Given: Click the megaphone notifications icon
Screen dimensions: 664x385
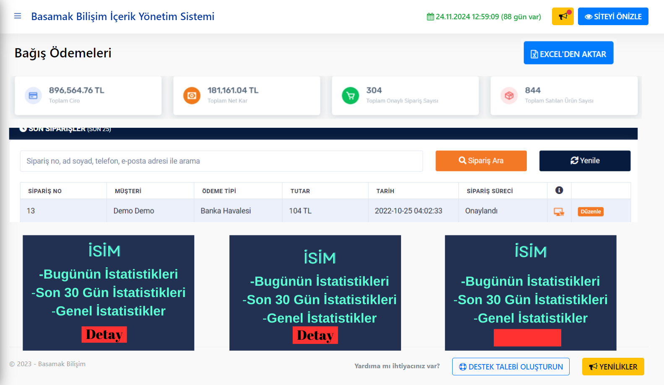Looking at the screenshot, I should click(562, 16).
